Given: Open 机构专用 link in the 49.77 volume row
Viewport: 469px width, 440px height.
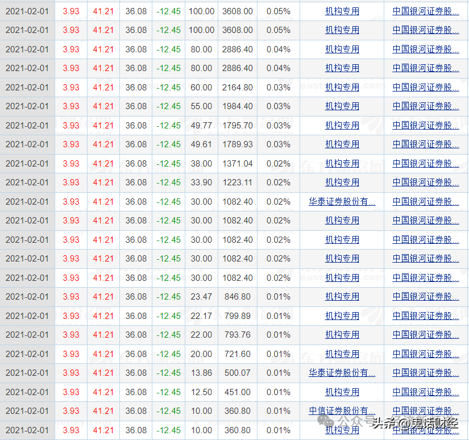Looking at the screenshot, I should tap(342, 125).
